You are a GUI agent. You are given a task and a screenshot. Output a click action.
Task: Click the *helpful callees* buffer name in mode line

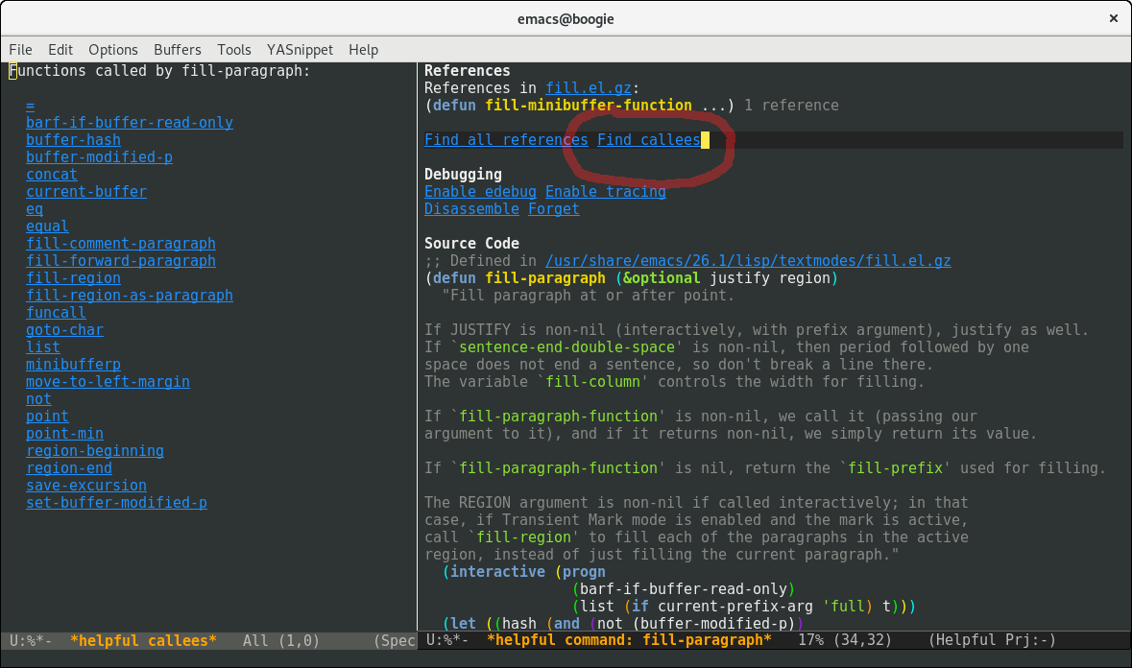pyautogui.click(x=143, y=640)
